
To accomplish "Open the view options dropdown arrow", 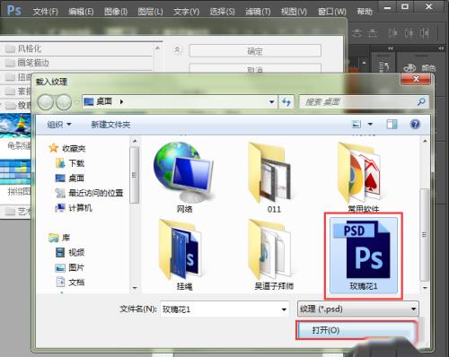I will tap(370, 124).
